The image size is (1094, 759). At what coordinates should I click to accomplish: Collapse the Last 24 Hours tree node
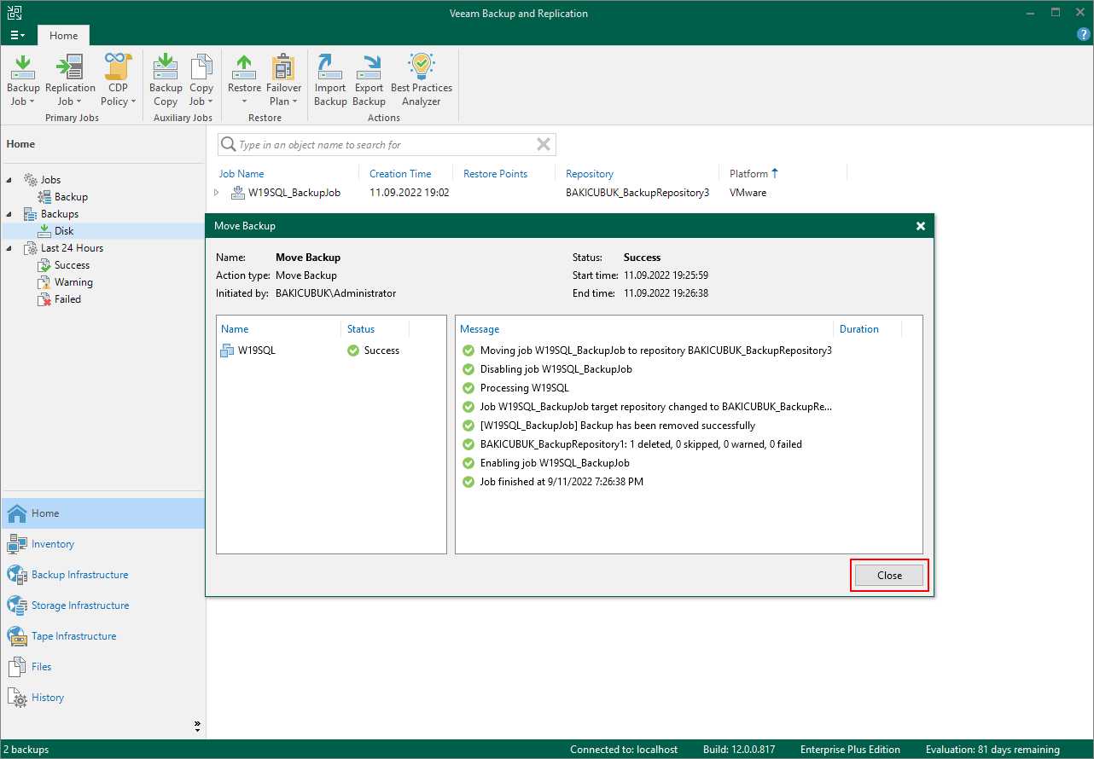pyautogui.click(x=10, y=248)
